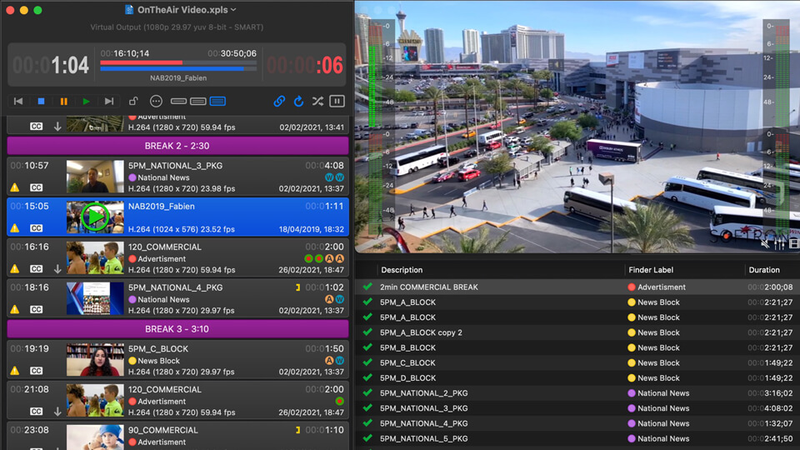Toggle the loop playlist icon

click(298, 101)
